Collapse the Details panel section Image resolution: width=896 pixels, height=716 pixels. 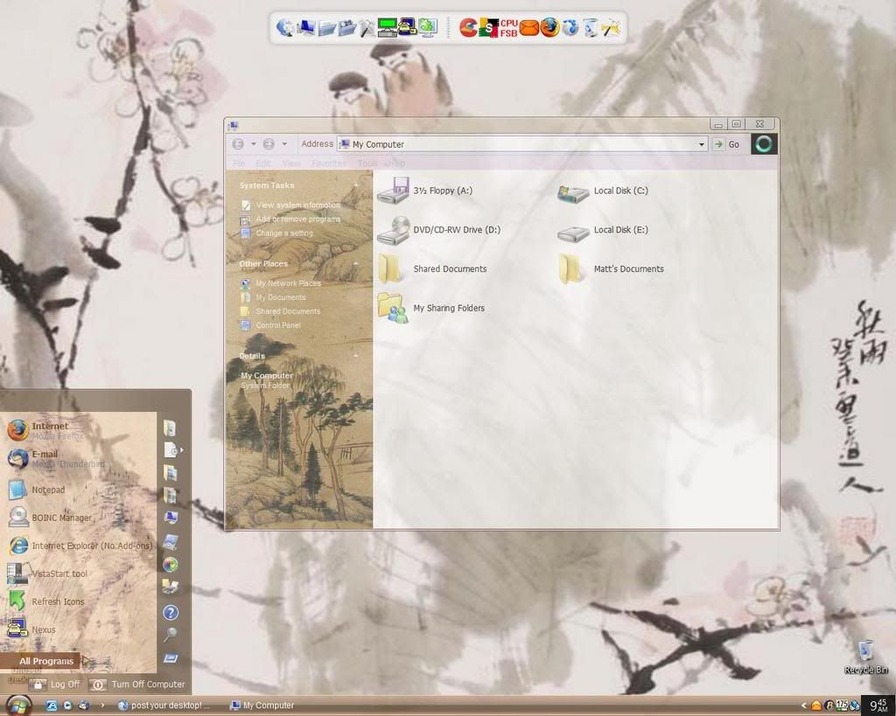(356, 356)
